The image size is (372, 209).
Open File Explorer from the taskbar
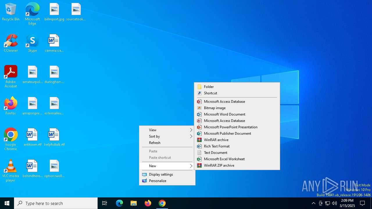(x=134, y=203)
